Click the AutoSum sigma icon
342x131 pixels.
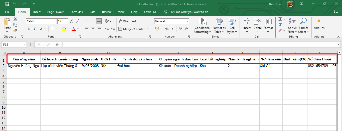tap(280, 19)
